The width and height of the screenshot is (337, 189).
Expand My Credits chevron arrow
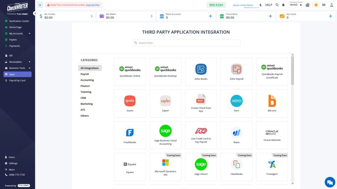click(x=92, y=16)
